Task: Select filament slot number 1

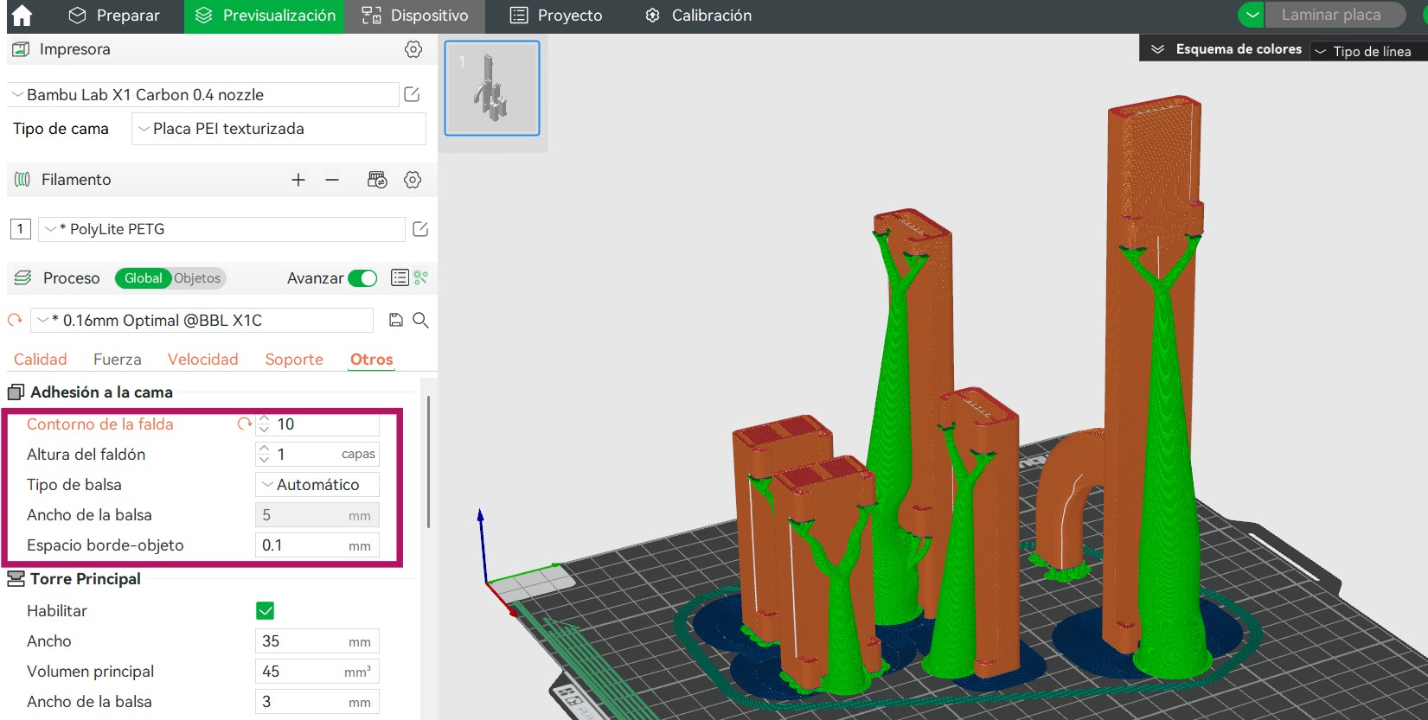Action: pyautogui.click(x=20, y=229)
